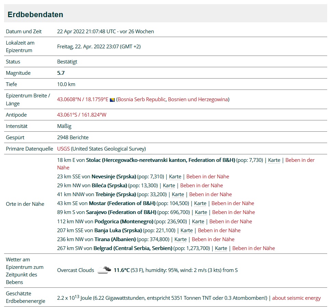Open the USGS data source link
334x308 pixels.
click(63, 149)
